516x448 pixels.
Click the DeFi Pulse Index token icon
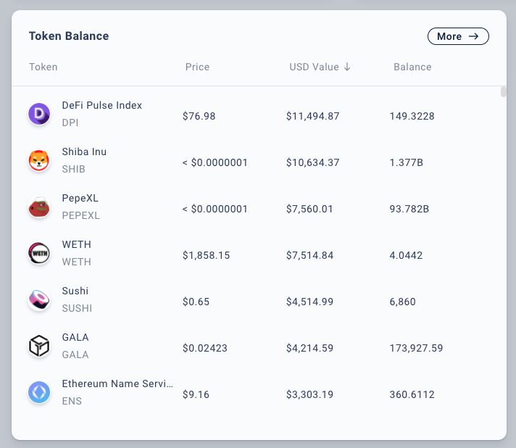(x=39, y=114)
